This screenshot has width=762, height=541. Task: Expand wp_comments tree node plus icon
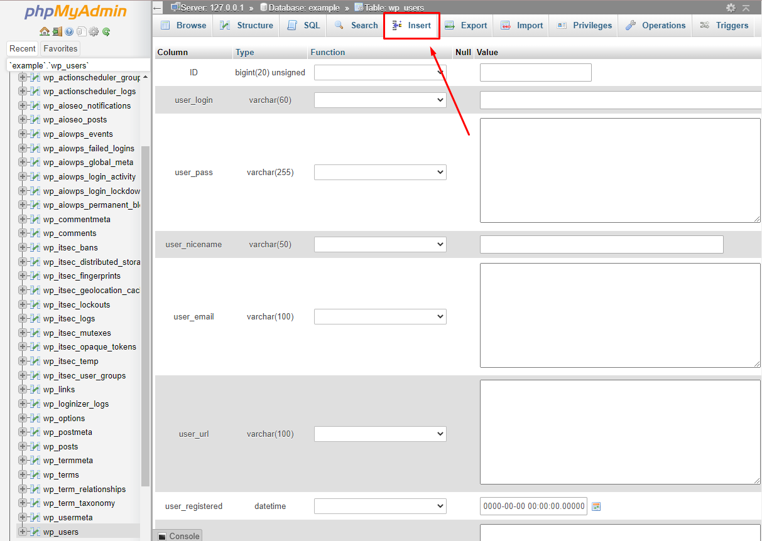pyautogui.click(x=23, y=233)
